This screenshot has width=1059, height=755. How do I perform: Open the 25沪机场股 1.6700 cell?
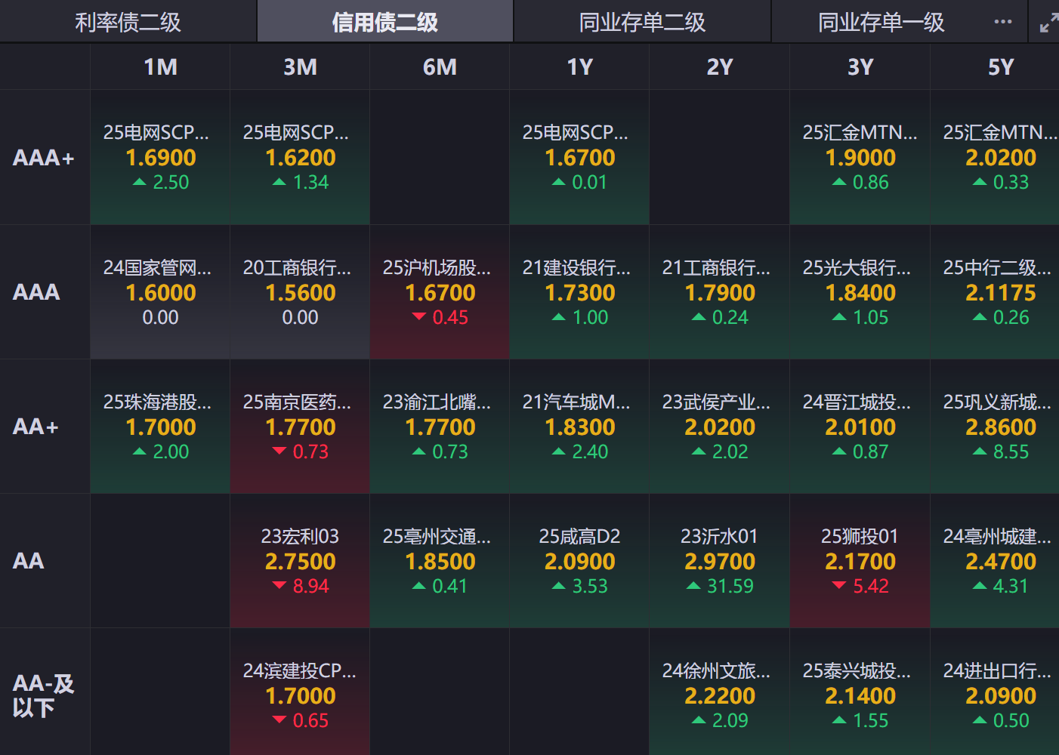click(440, 292)
